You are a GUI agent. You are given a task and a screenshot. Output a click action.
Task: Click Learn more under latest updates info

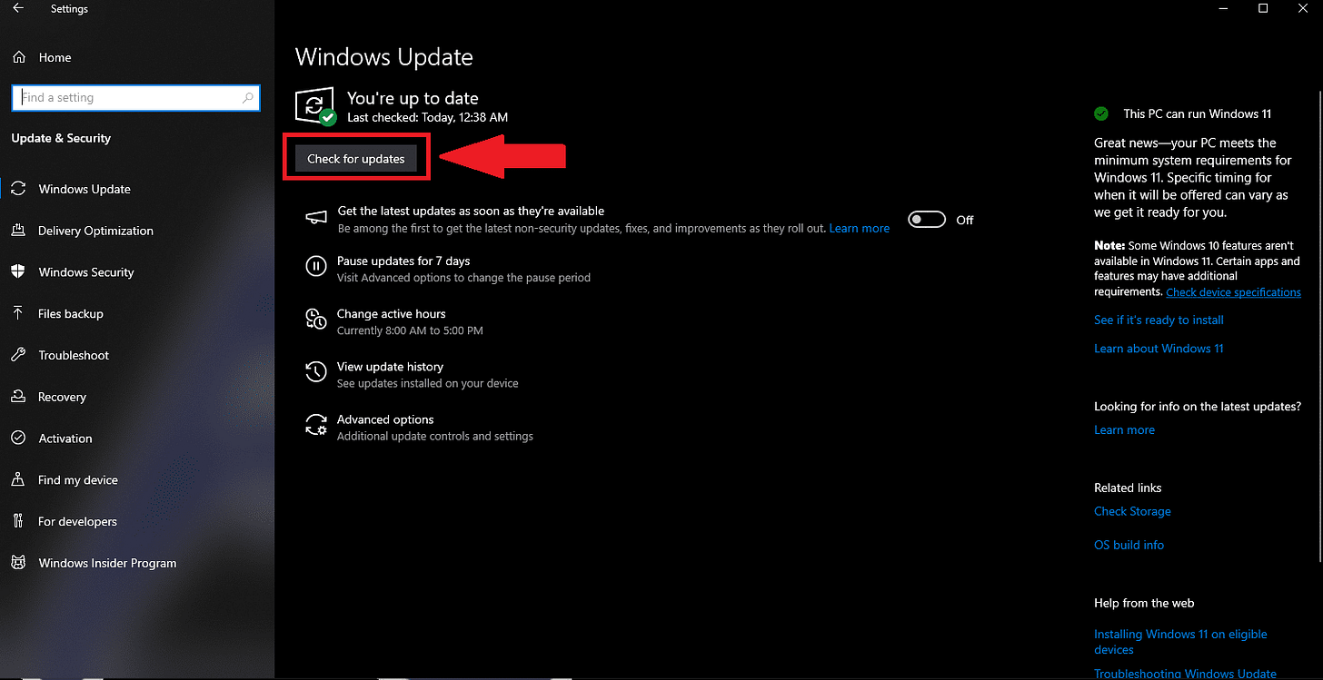(x=1124, y=430)
